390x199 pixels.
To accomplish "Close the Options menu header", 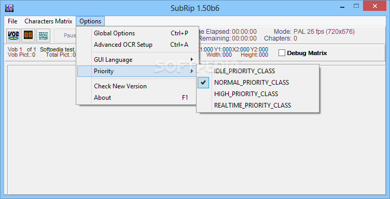I will click(90, 21).
